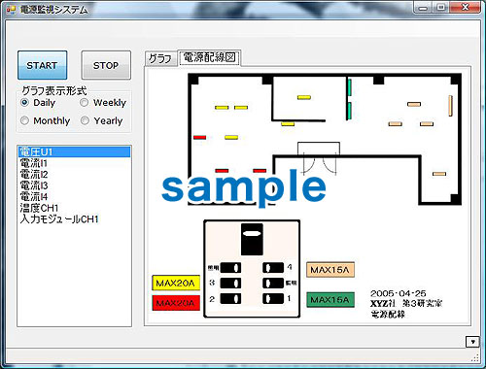The height and width of the screenshot is (369, 486).
Task: Click the power monitoring app icon in title bar
Action: tap(11, 10)
